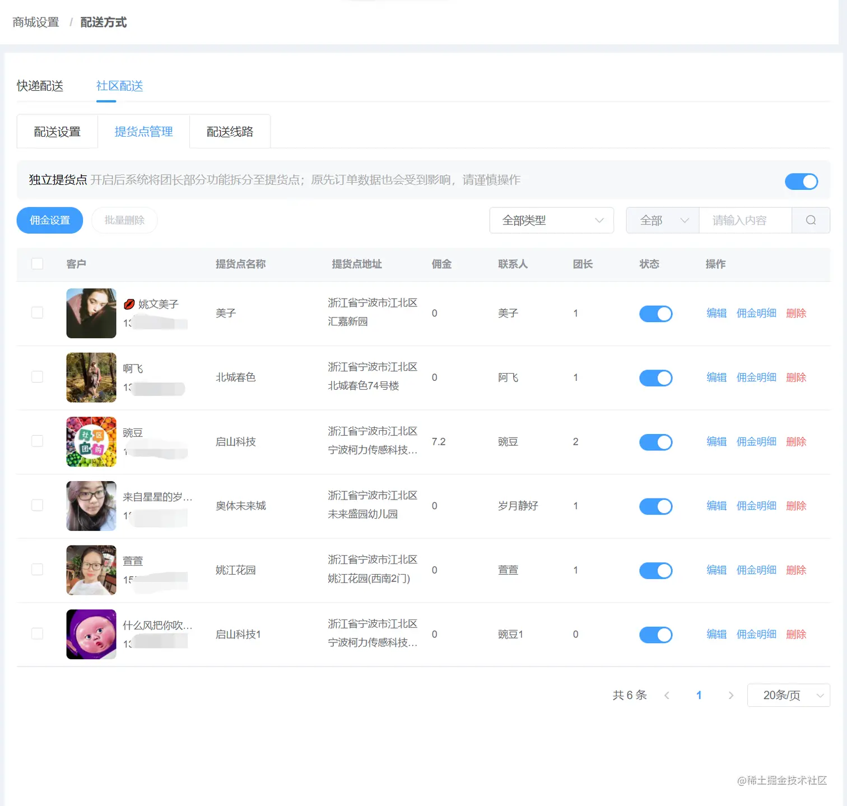The width and height of the screenshot is (847, 806).
Task: Check the 启山科技 row checkbox
Action: 37,441
